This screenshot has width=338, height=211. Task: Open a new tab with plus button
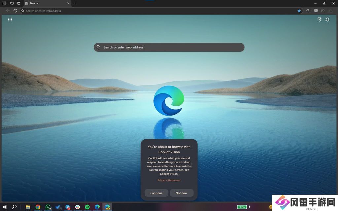[x=75, y=3]
